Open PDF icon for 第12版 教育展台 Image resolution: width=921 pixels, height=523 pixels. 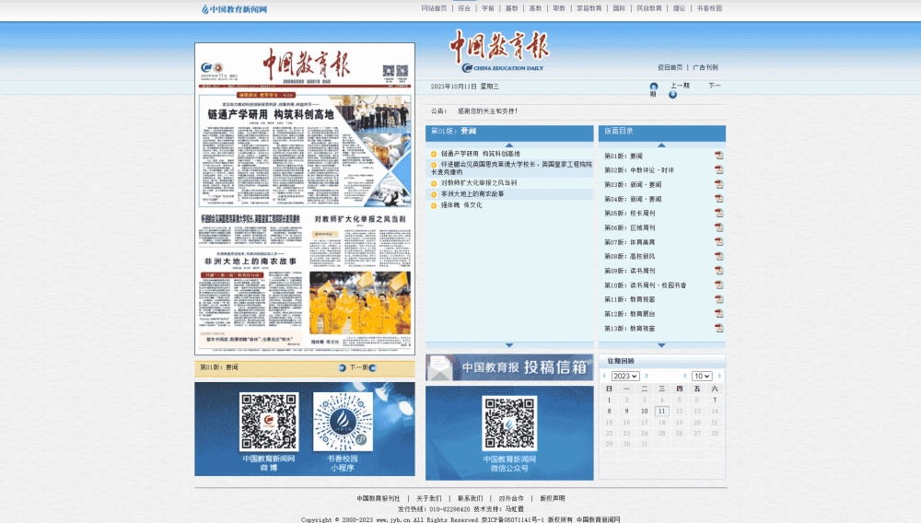click(x=718, y=313)
